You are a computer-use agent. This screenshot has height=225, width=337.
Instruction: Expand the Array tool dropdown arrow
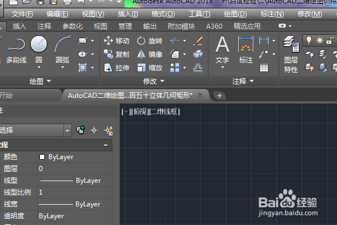point(184,68)
